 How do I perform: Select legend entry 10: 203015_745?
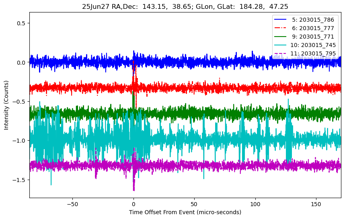click(x=313, y=45)
